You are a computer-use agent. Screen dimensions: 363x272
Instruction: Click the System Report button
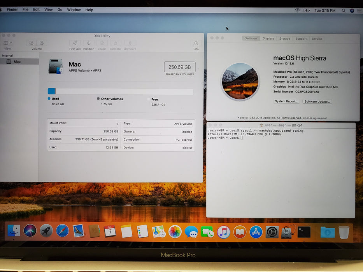click(x=286, y=101)
